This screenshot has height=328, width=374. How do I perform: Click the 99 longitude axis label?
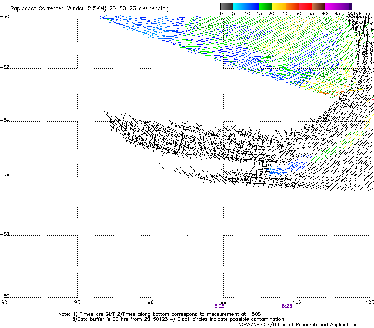point(223,302)
